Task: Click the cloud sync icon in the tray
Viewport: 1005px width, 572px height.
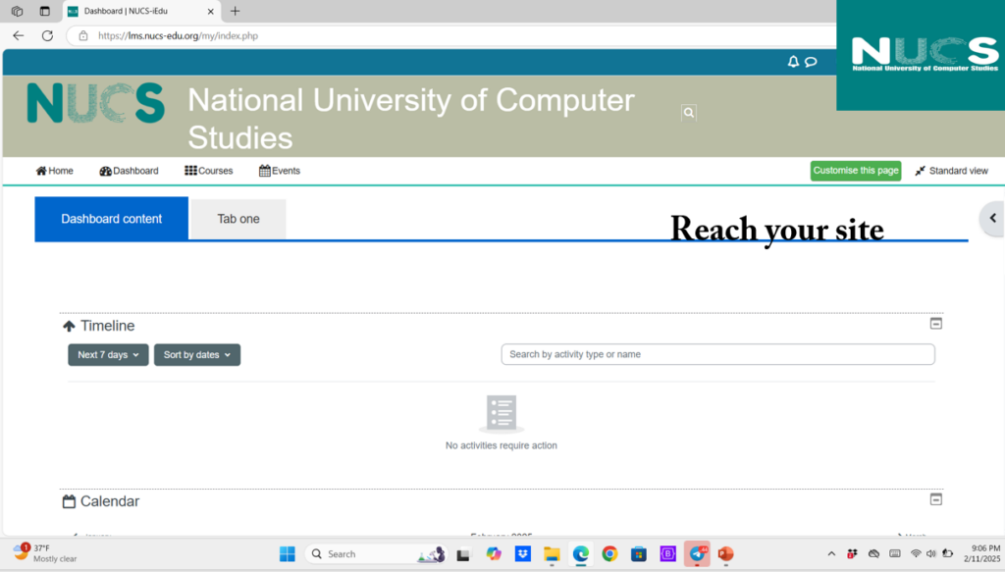Action: (873, 554)
